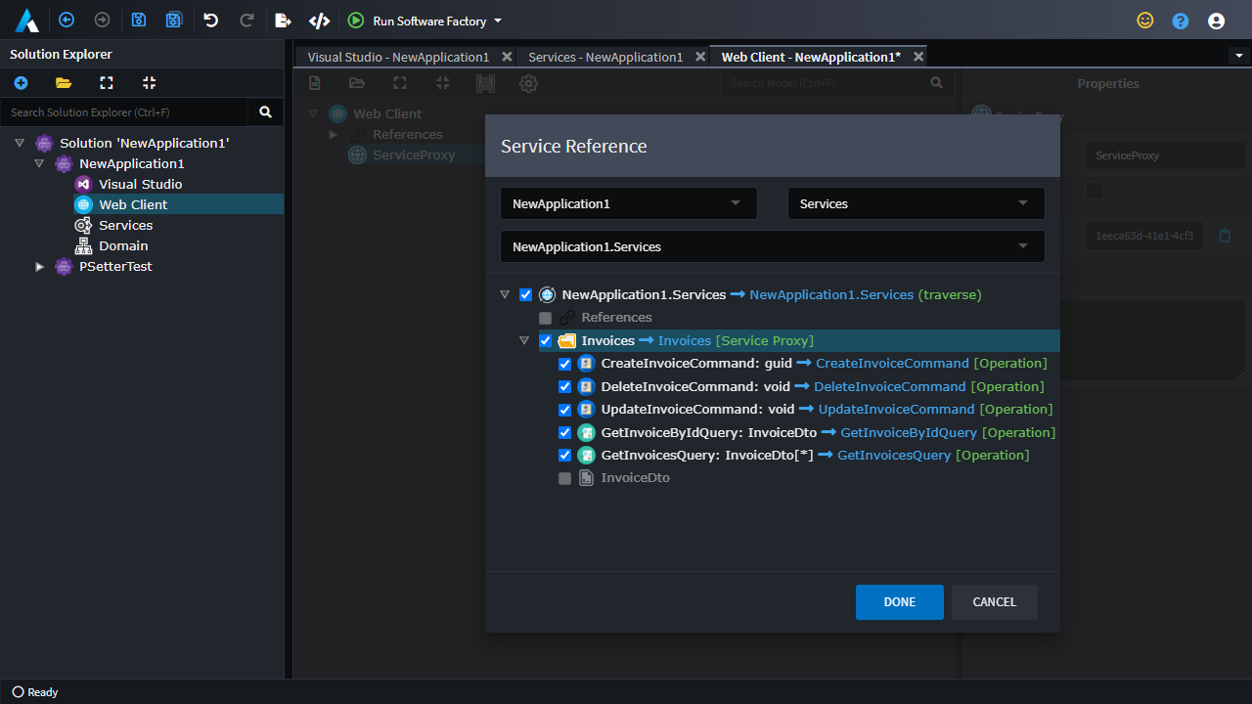
Task: Collapse NewApplication1.Services tree node in dialog
Action: point(505,294)
